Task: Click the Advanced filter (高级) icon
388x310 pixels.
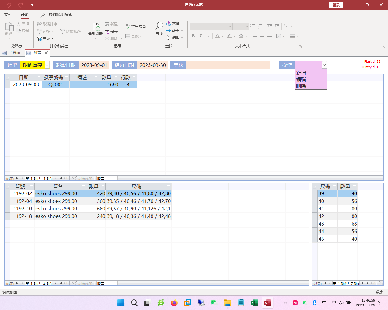Action: (39, 38)
